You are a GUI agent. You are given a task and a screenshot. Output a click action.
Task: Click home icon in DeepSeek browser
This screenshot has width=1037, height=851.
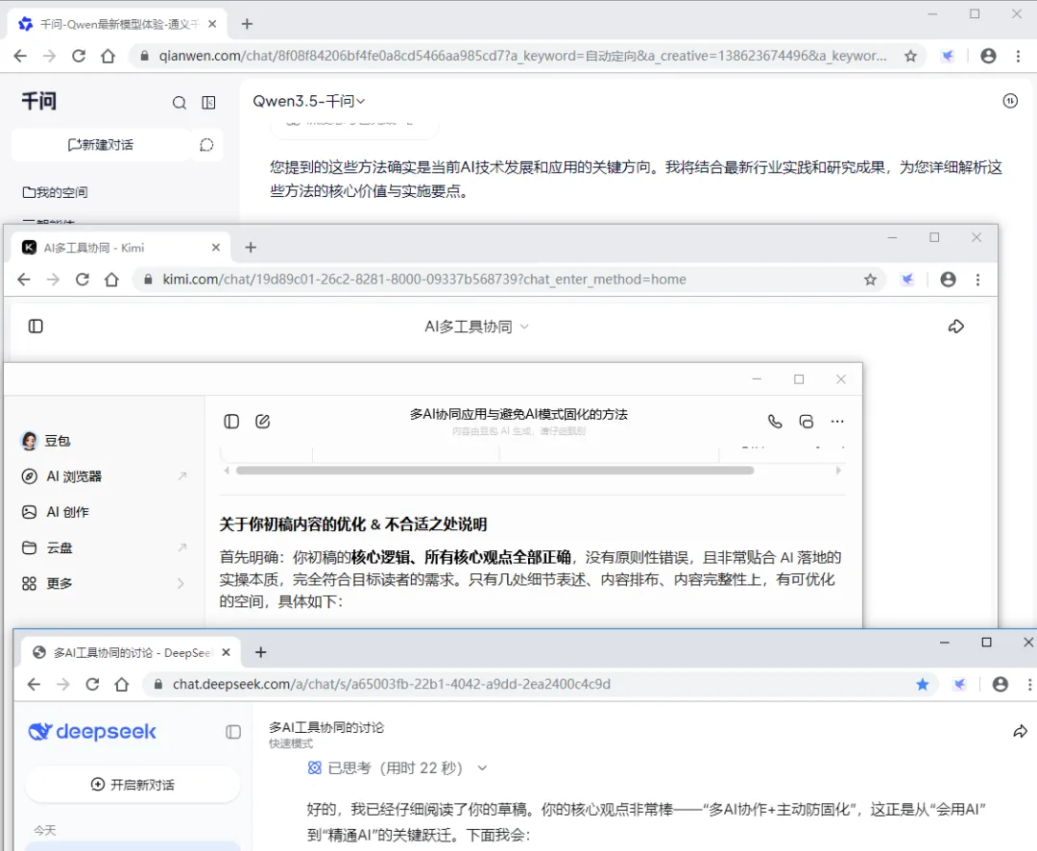(x=122, y=684)
